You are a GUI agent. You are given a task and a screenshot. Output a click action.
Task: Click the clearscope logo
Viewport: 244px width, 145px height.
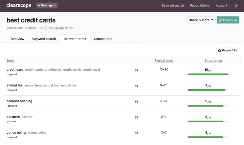pyautogui.click(x=19, y=5)
